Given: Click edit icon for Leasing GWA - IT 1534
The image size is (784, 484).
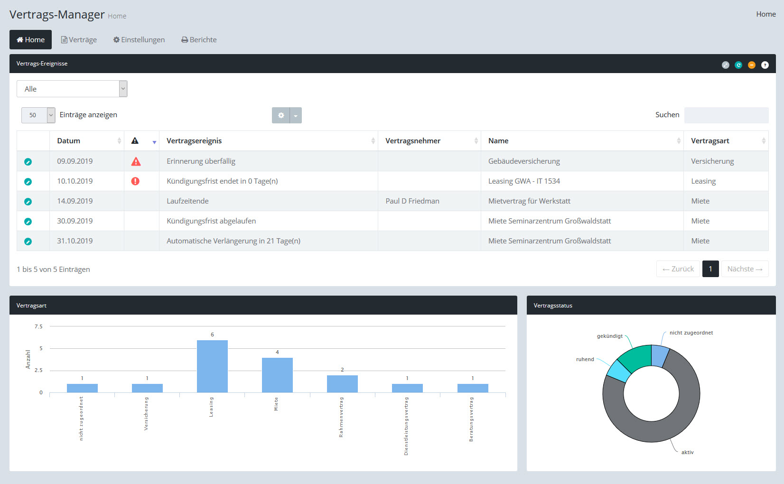Looking at the screenshot, I should coord(28,182).
